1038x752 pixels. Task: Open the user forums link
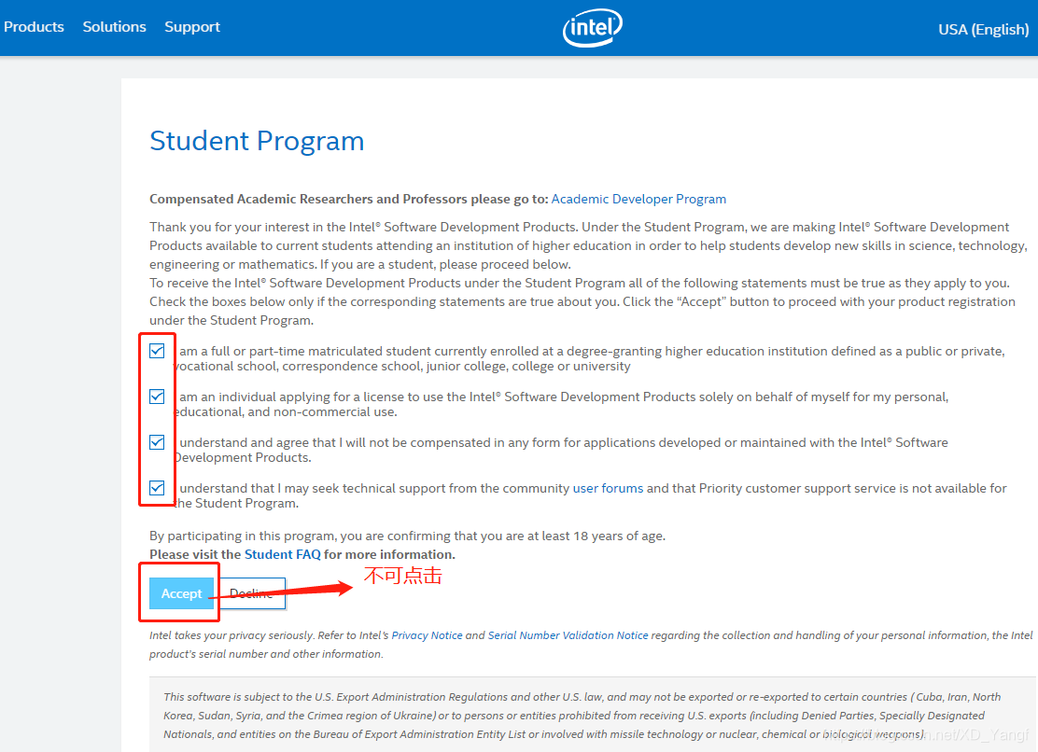coord(608,488)
